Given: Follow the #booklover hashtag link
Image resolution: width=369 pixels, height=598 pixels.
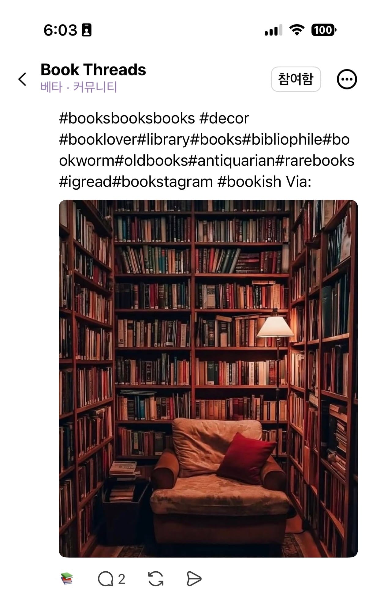Looking at the screenshot, I should pos(98,139).
